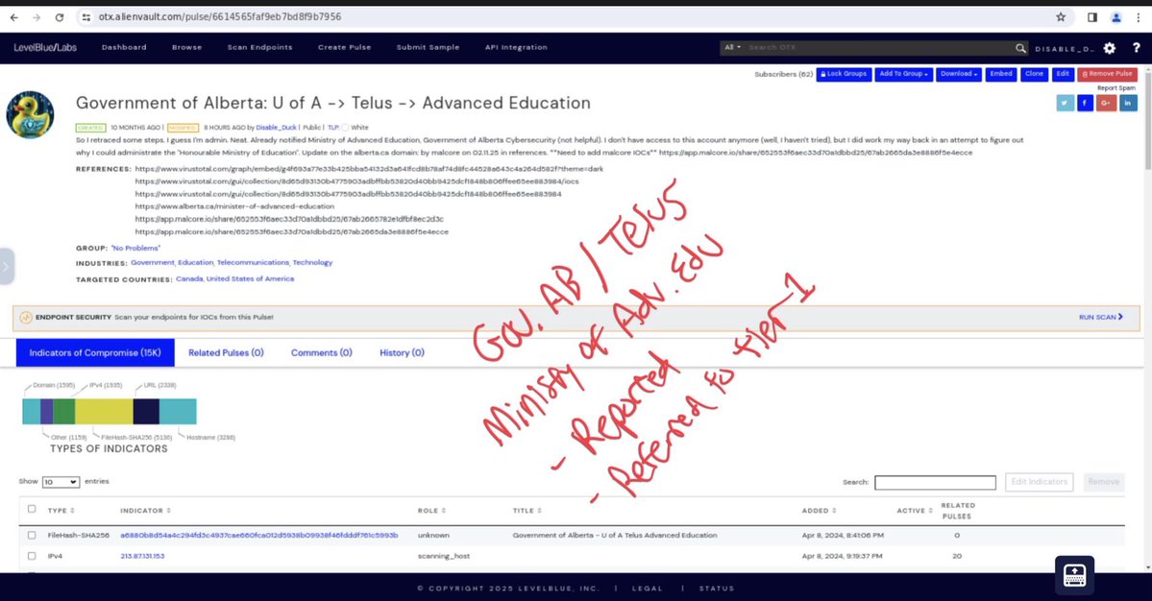Go to Scan Endpoints
This screenshot has width=1152, height=601.
click(259, 48)
